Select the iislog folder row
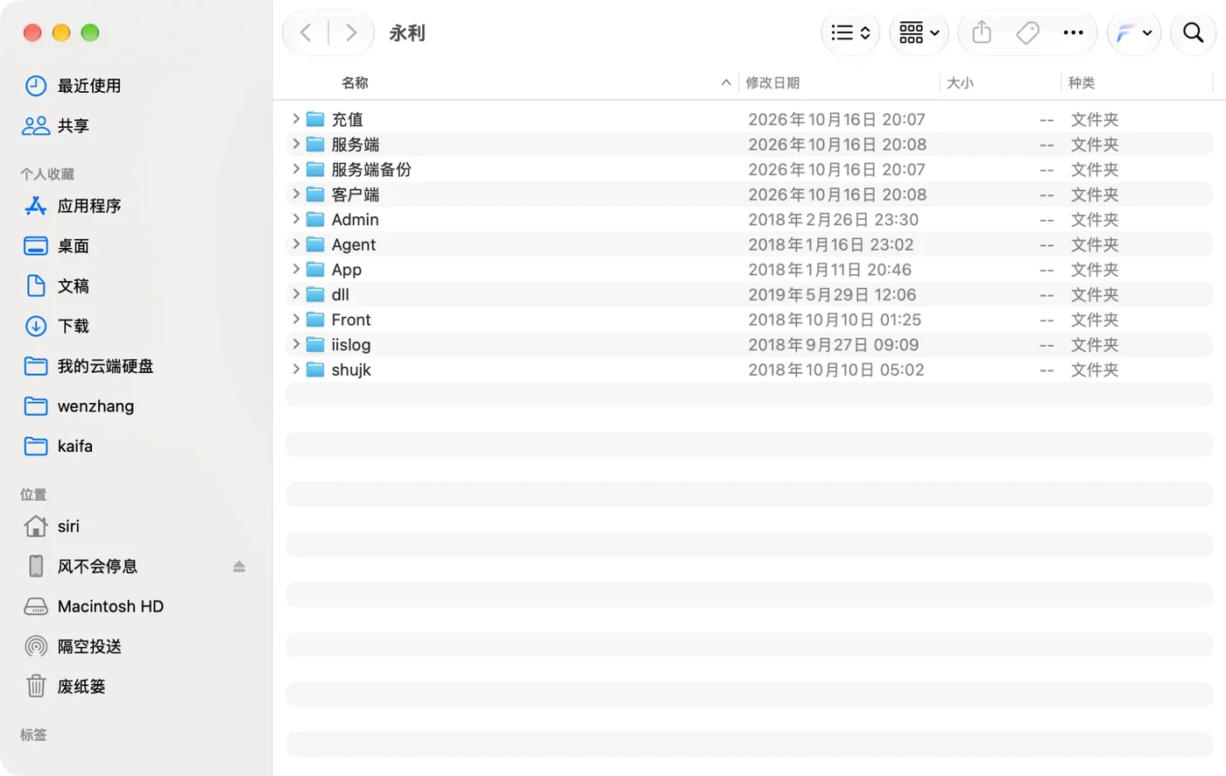 point(749,344)
